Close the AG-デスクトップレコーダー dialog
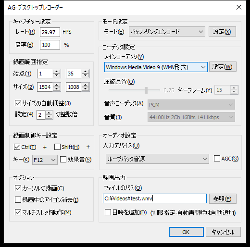The image size is (250, 247). point(239,7)
